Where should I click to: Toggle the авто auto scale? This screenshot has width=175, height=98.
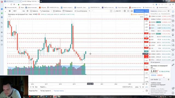click(147, 87)
